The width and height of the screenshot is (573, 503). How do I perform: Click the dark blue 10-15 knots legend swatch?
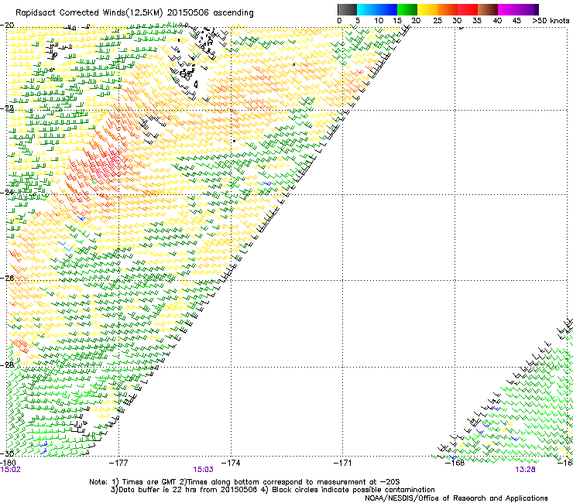click(x=387, y=9)
